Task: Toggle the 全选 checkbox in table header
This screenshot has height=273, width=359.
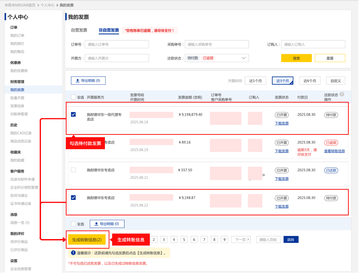Action: click(x=73, y=97)
